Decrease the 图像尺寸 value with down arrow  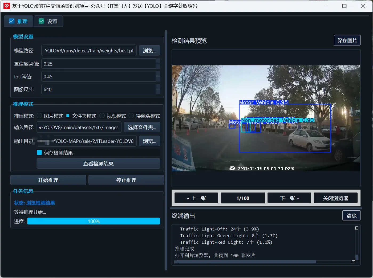coord(158,92)
